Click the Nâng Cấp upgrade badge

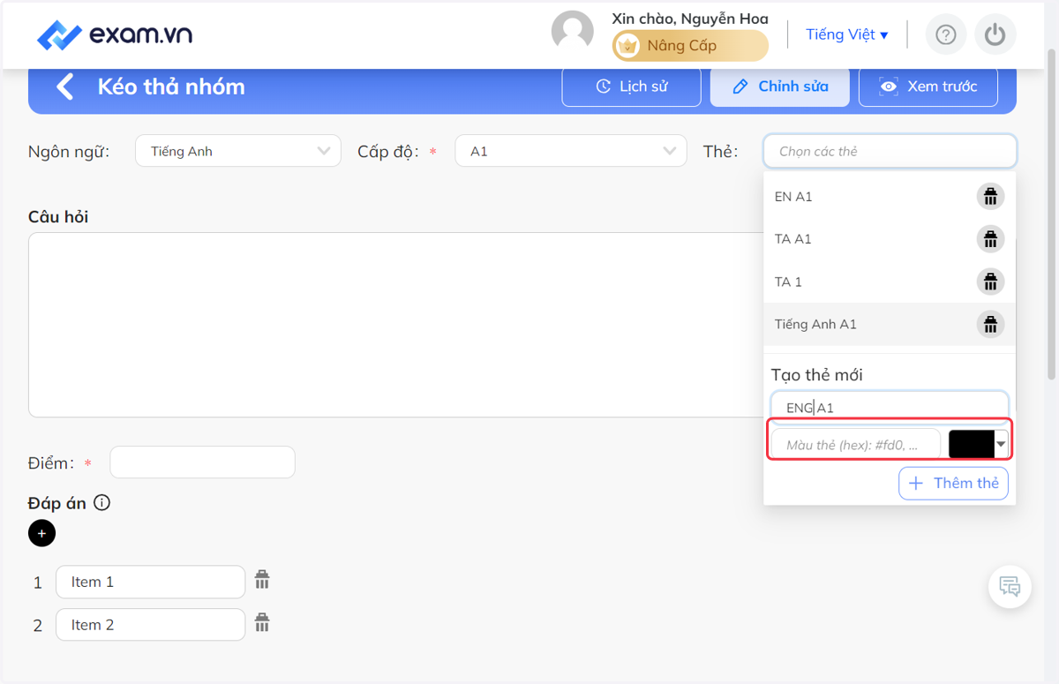pyautogui.click(x=691, y=46)
